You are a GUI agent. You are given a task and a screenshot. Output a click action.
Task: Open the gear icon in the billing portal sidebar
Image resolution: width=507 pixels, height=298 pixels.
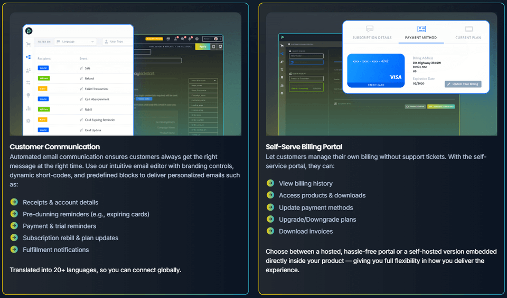[282, 93]
